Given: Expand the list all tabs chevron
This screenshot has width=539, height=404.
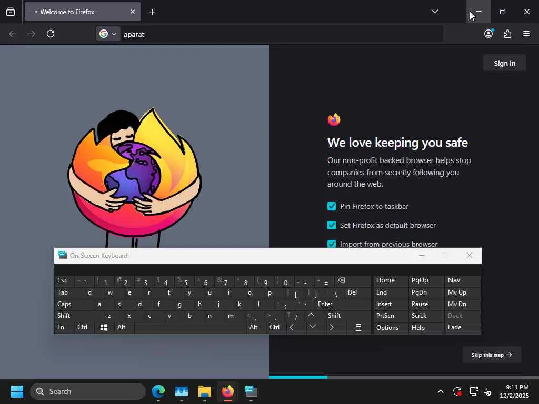Looking at the screenshot, I should tap(434, 12).
